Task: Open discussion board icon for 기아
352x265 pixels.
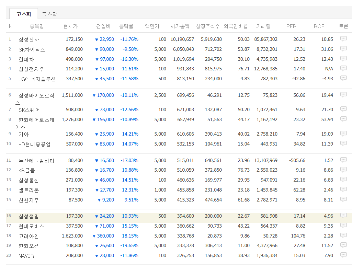Action: pos(343,134)
